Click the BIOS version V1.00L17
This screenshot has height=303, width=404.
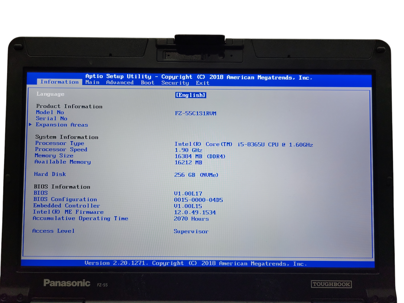pos(188,193)
